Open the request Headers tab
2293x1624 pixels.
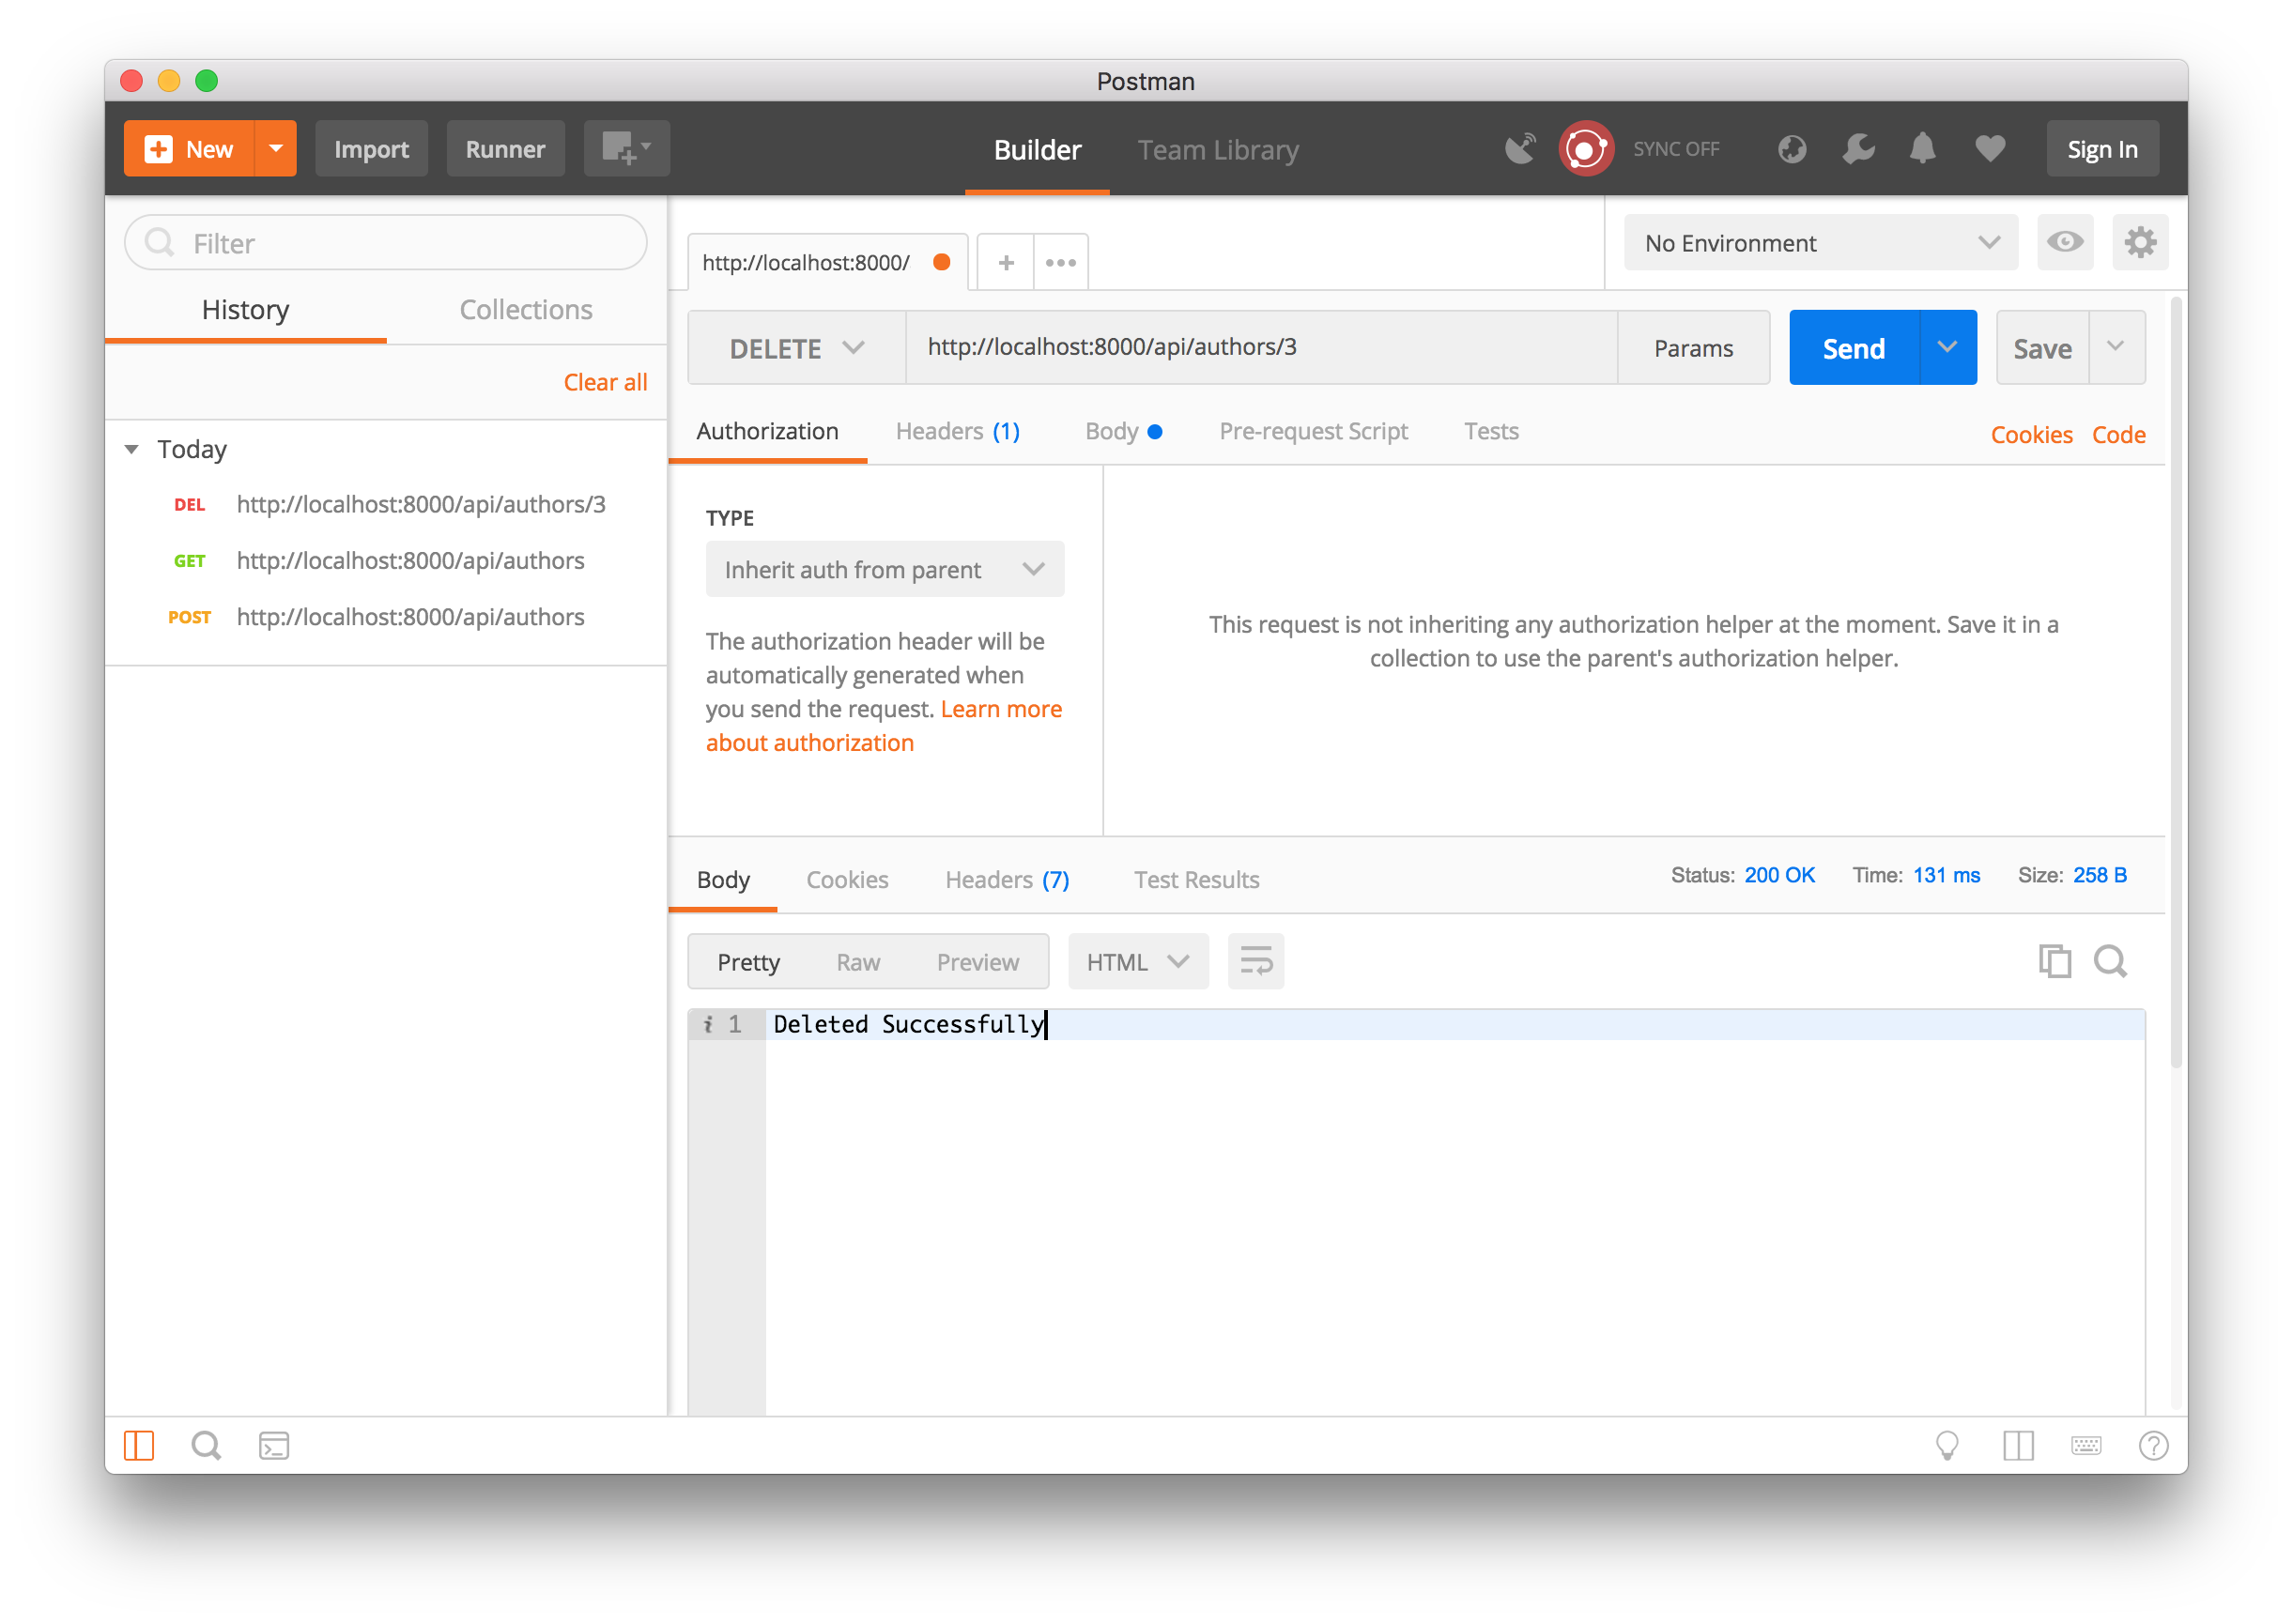pyautogui.click(x=957, y=431)
